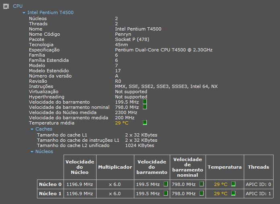This screenshot has width=280, height=204.
Task: Click Núcleo 1 nominal bus speed graph icon
Action: 202,193
